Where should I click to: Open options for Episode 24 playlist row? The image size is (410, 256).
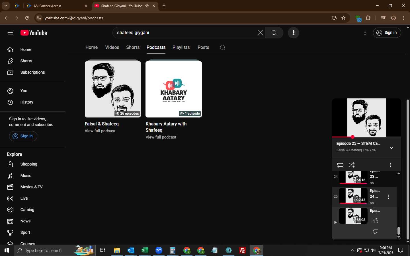tap(389, 197)
